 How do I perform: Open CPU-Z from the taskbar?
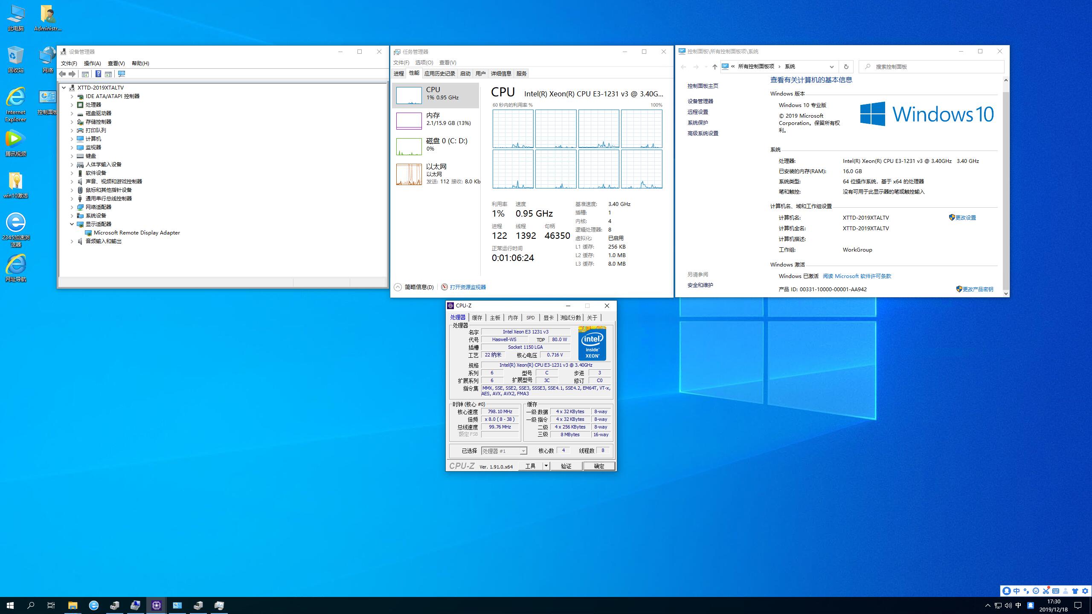click(x=156, y=605)
